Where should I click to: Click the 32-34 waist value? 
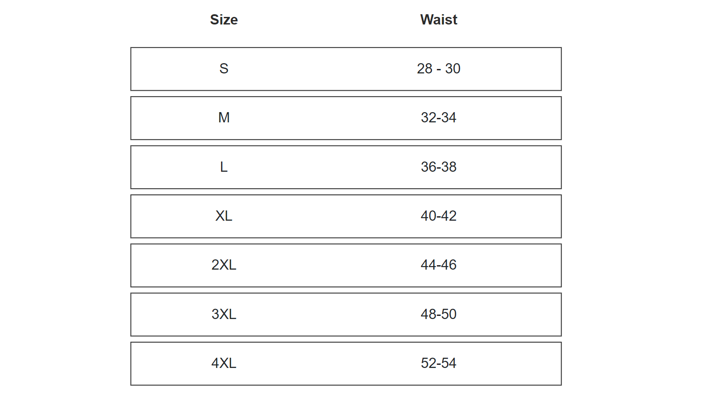coord(439,117)
